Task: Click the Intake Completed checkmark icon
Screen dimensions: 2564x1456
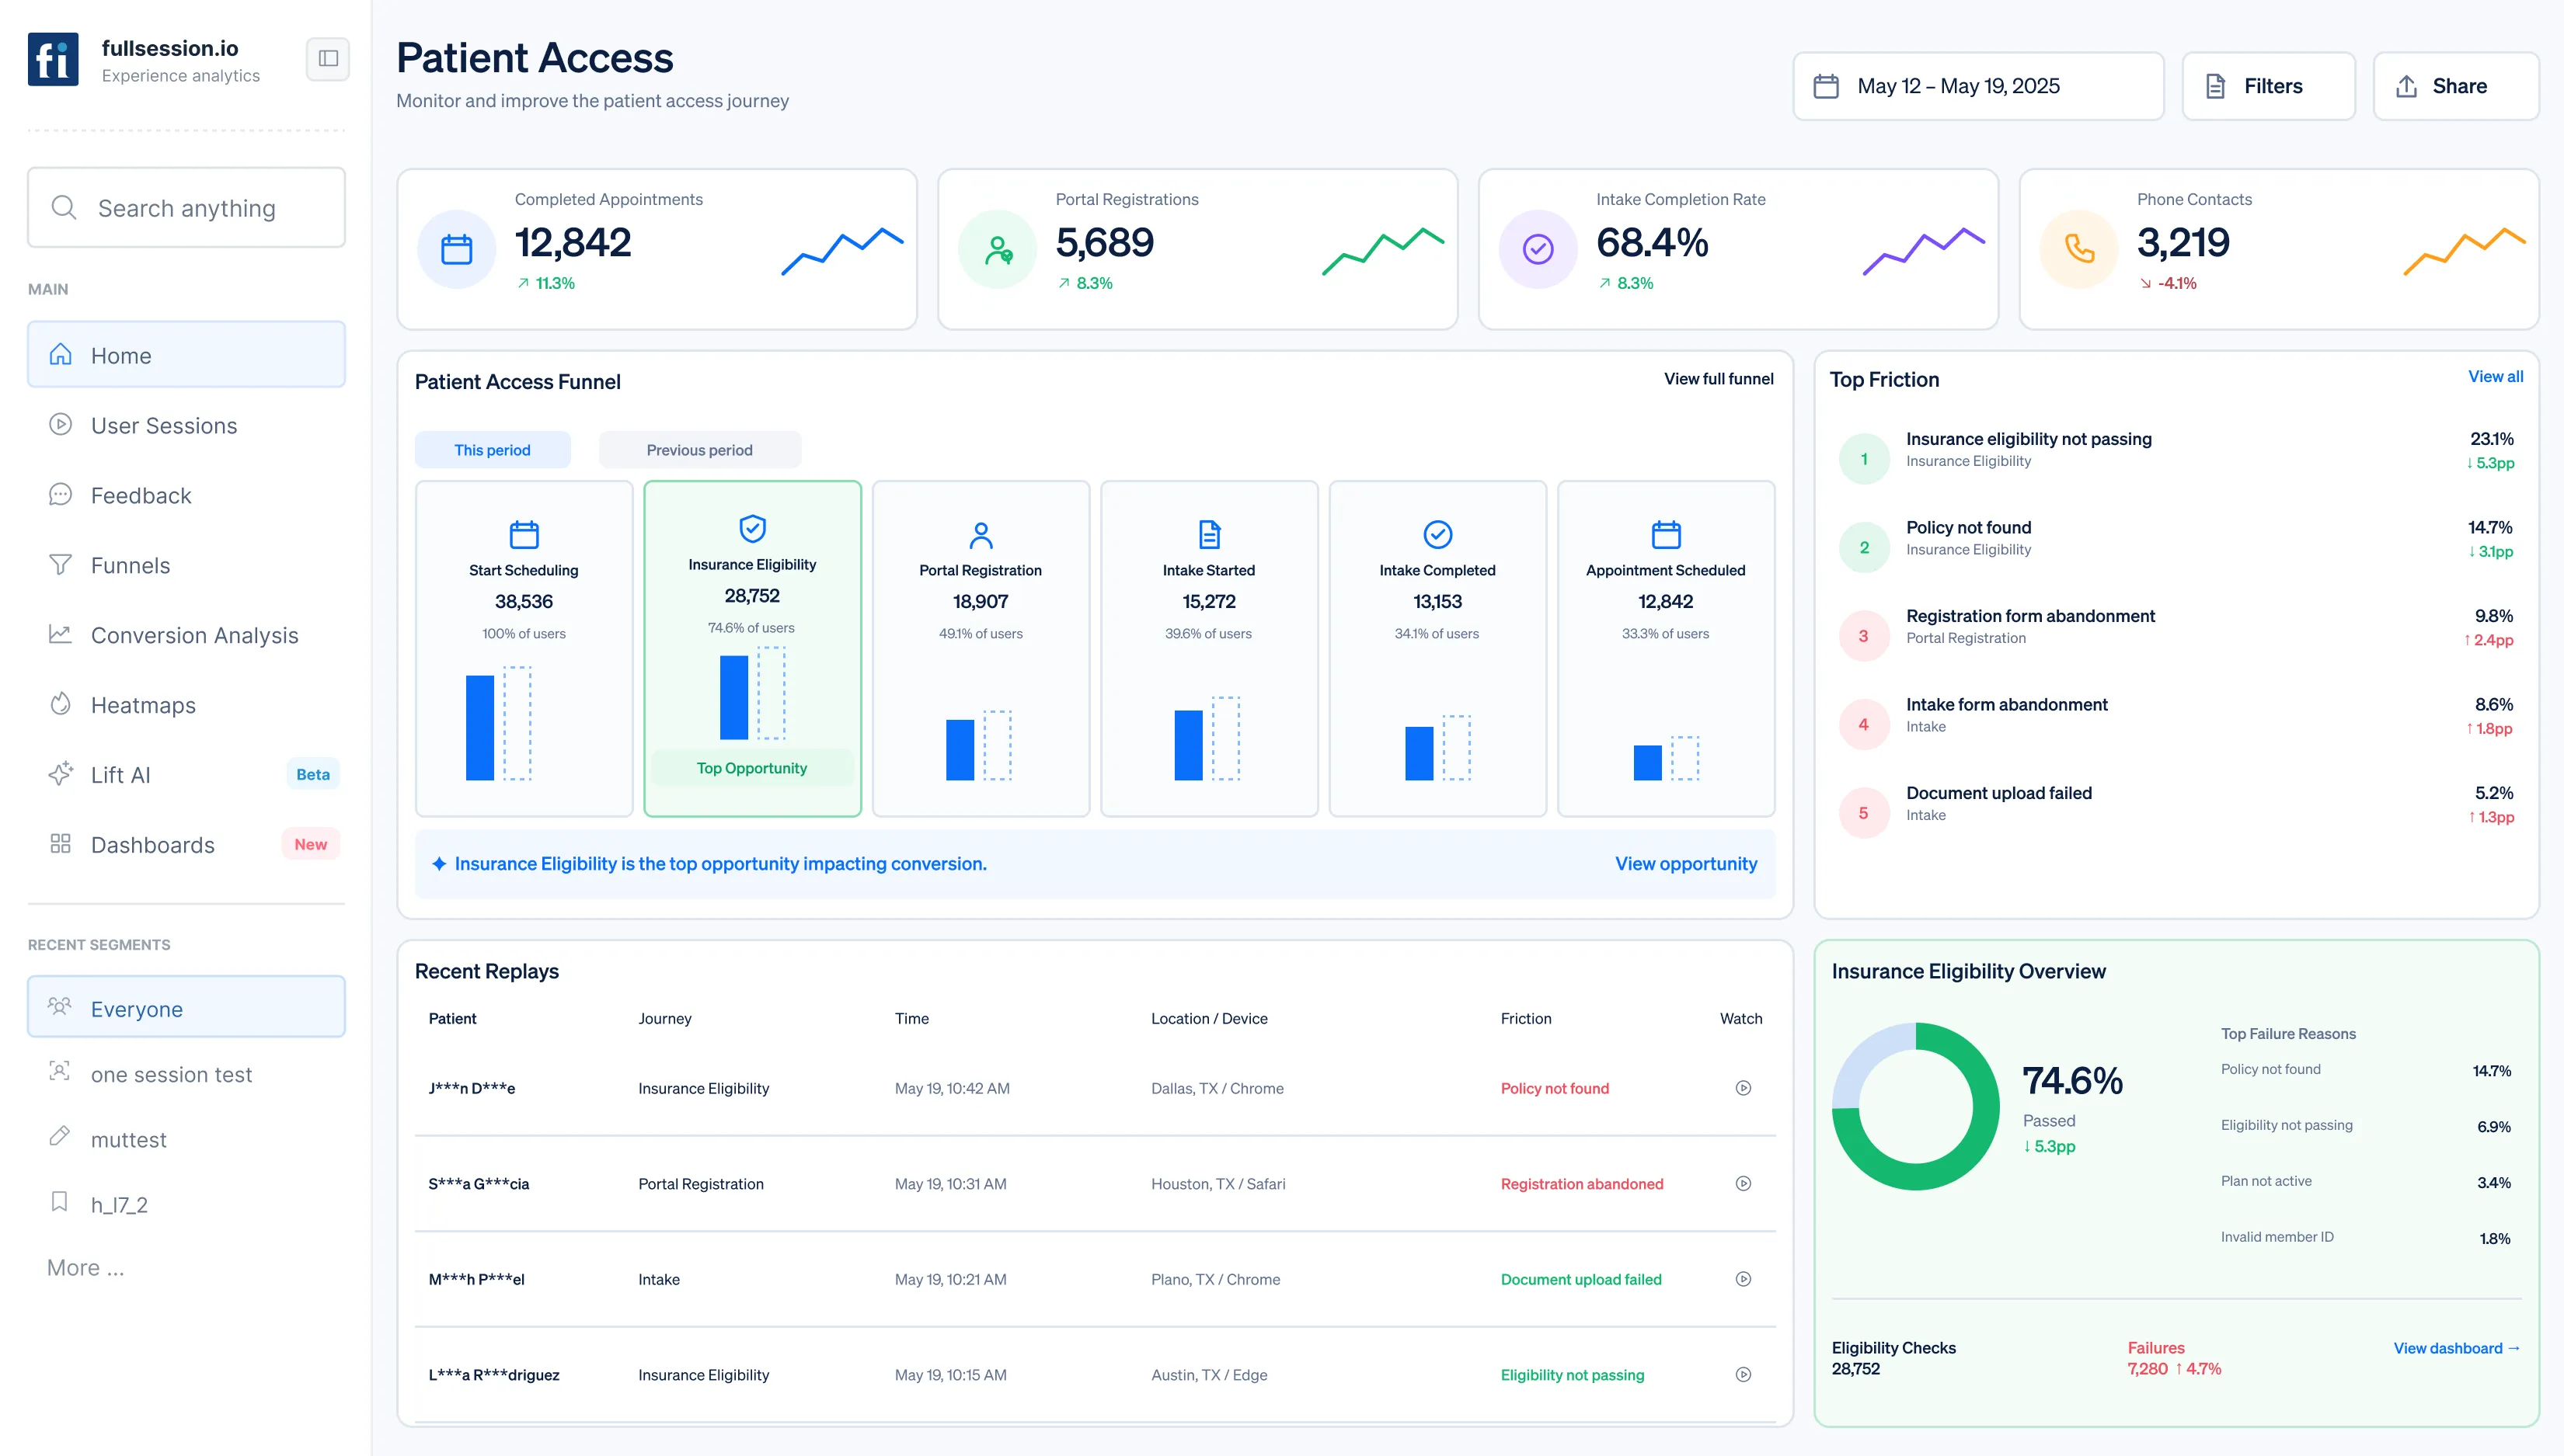Action: tap(1437, 534)
